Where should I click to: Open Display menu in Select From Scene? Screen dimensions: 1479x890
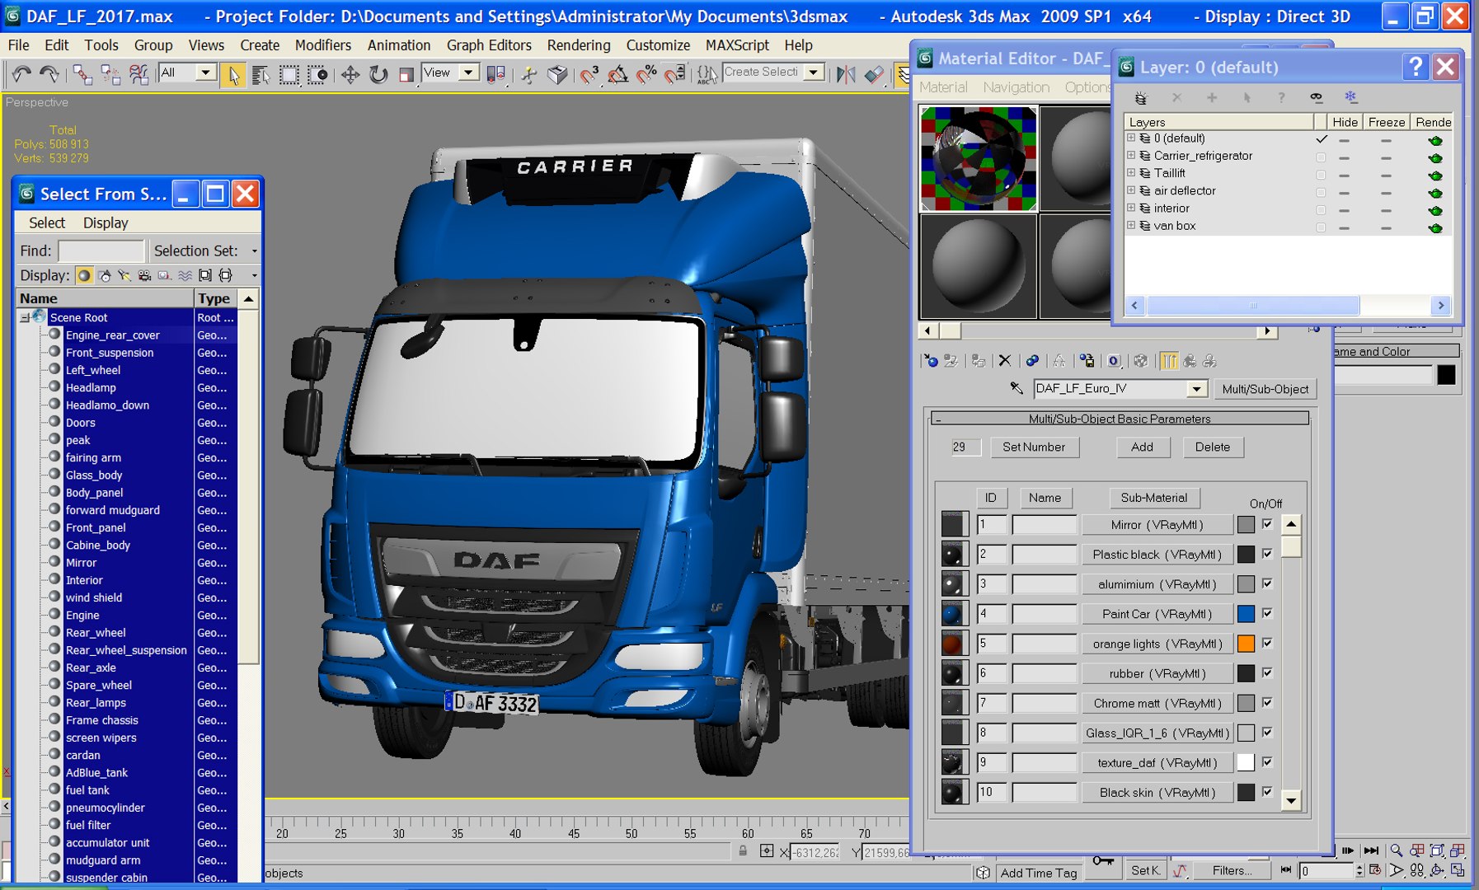(106, 222)
